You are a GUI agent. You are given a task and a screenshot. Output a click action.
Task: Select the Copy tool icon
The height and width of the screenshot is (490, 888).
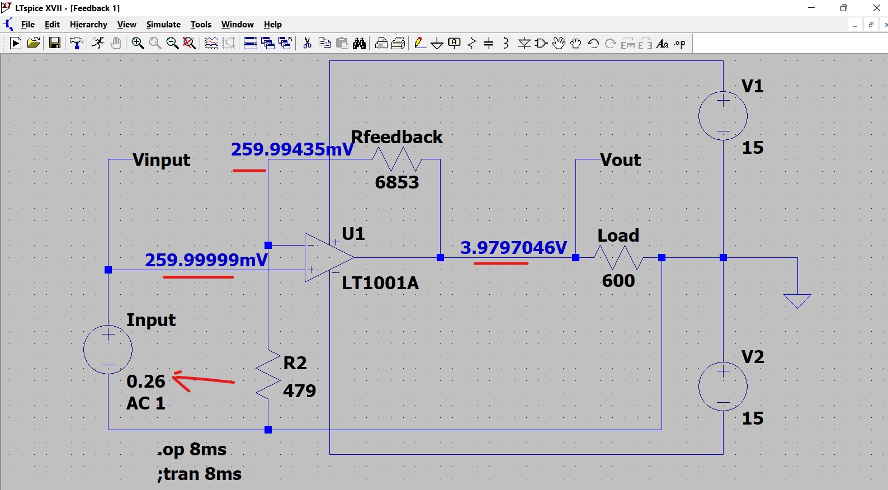tap(324, 44)
